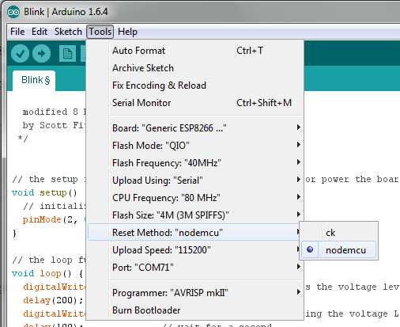
Task: Click the Verify checkmark toolbar icon
Action: [20, 54]
